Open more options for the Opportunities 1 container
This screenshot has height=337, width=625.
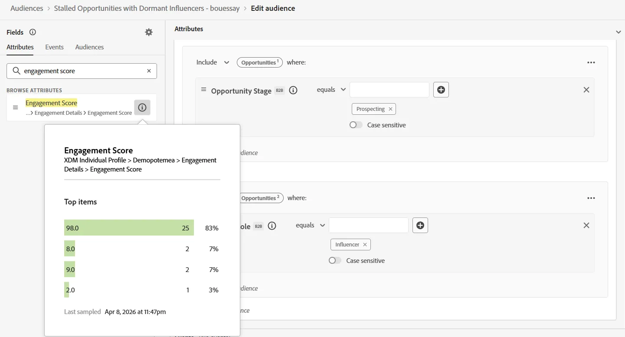[591, 62]
